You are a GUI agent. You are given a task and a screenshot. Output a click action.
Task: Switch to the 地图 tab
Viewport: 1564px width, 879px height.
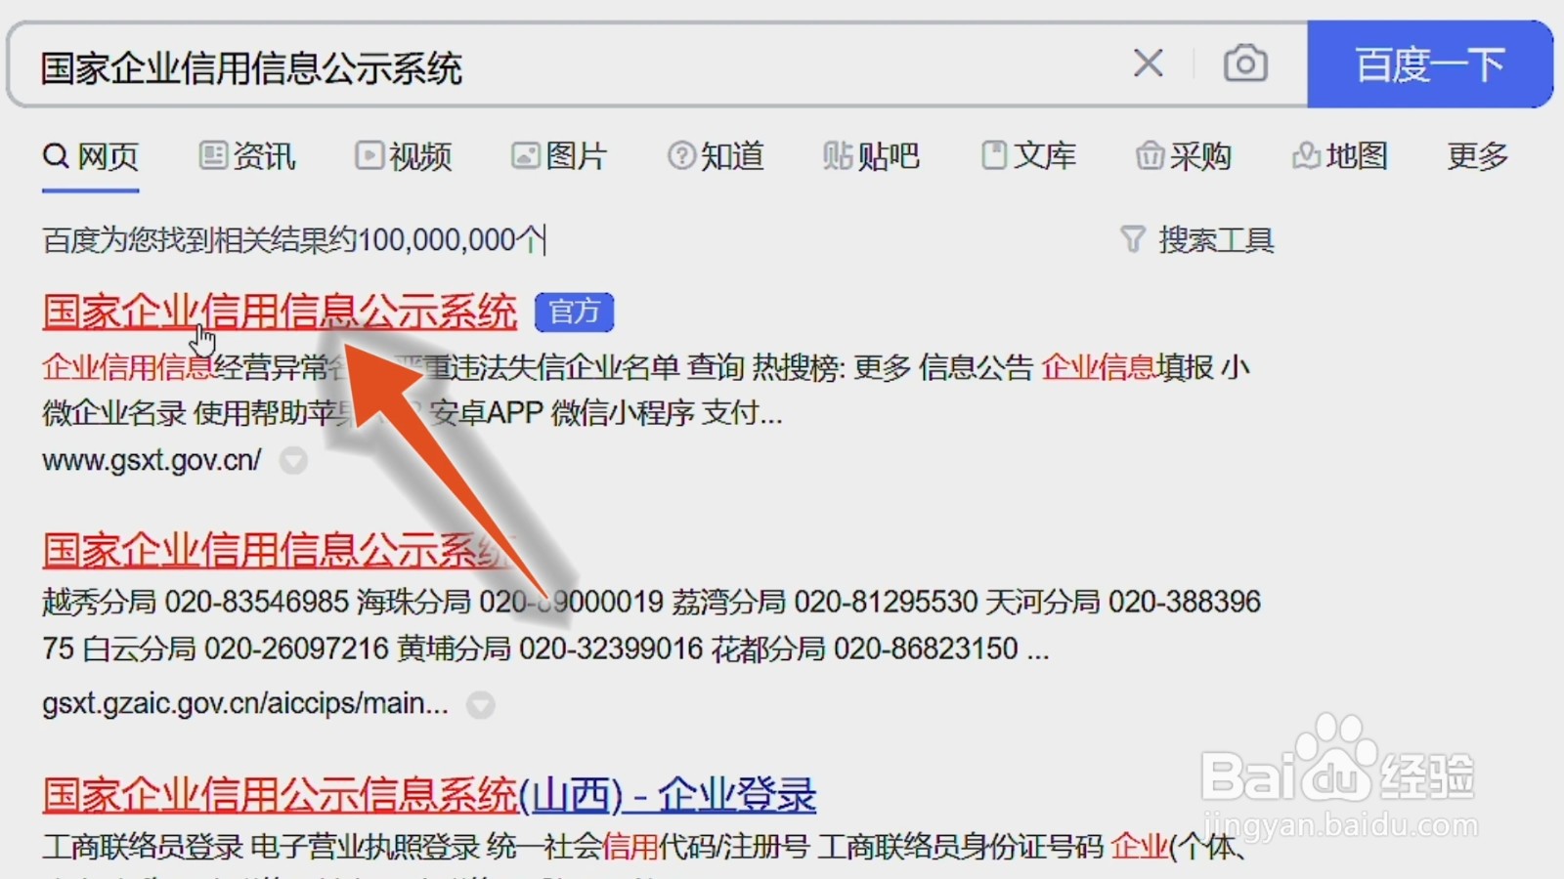1340,156
